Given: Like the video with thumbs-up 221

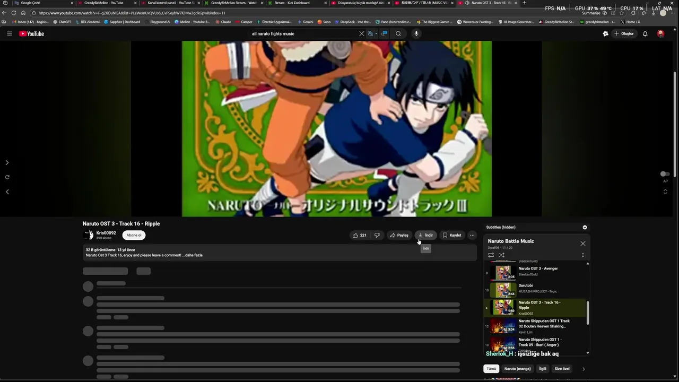Looking at the screenshot, I should pos(360,235).
